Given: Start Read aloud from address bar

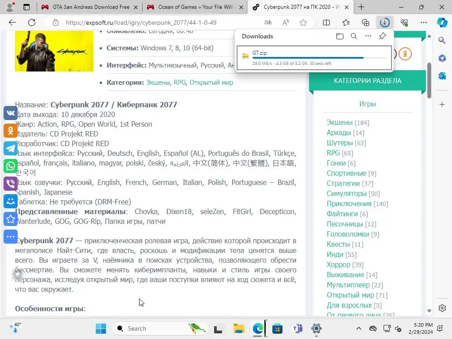Looking at the screenshot, I should pos(286,23).
